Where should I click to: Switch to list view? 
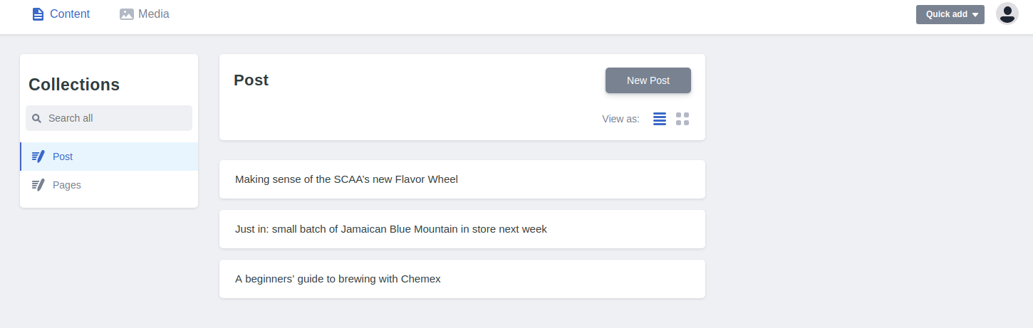(660, 119)
